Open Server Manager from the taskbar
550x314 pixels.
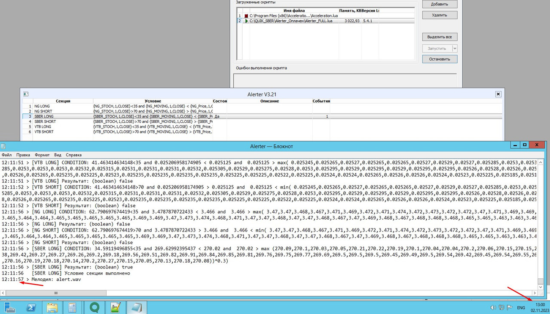(x=10, y=308)
